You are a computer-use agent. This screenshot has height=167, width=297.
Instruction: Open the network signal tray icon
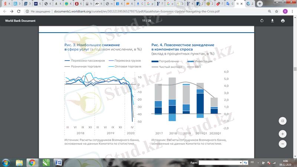(x=274, y=163)
